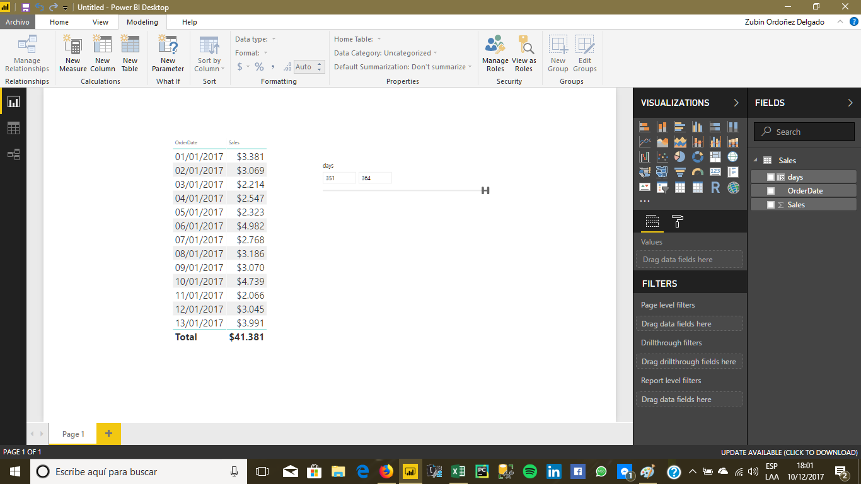This screenshot has width=861, height=484.
Task: Select the Scatter chart visualization
Action: (662, 156)
